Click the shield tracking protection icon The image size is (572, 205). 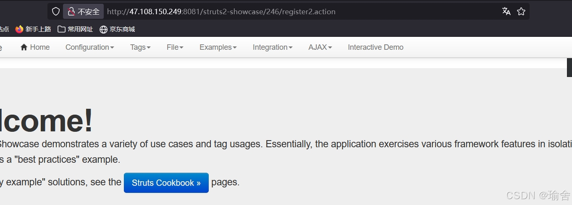click(56, 12)
